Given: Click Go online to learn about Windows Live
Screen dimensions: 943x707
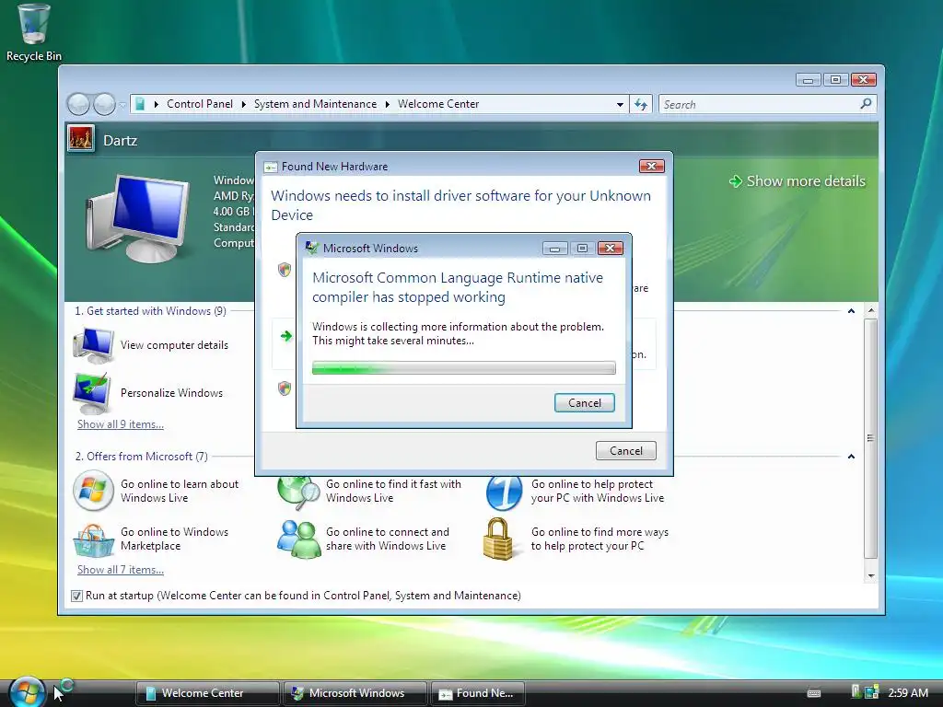Looking at the screenshot, I should [x=180, y=492].
